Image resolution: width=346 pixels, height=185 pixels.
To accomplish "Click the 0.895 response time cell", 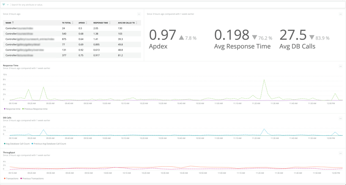I will pyautogui.click(x=97, y=45).
